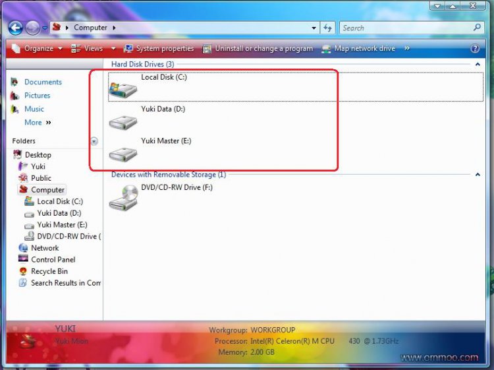The height and width of the screenshot is (370, 494).
Task: Select Yuki user folder in tree
Action: tap(38, 166)
